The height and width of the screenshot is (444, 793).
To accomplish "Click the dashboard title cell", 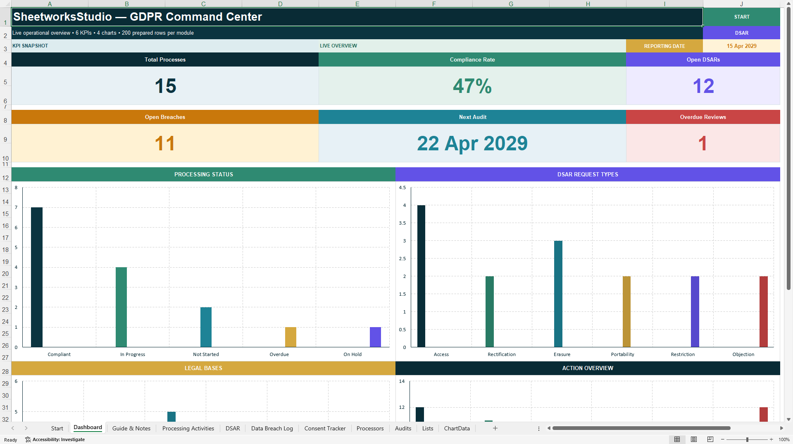I will coord(357,17).
